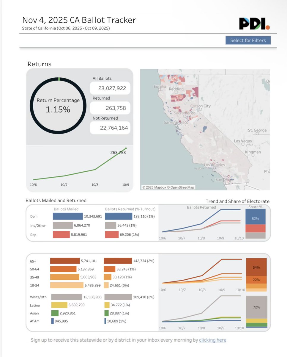
Task: Click the 52% Dem share segment
Action: (x=256, y=217)
